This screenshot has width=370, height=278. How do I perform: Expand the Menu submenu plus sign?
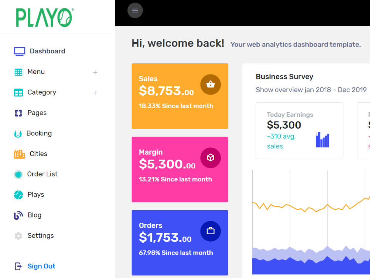click(x=95, y=72)
